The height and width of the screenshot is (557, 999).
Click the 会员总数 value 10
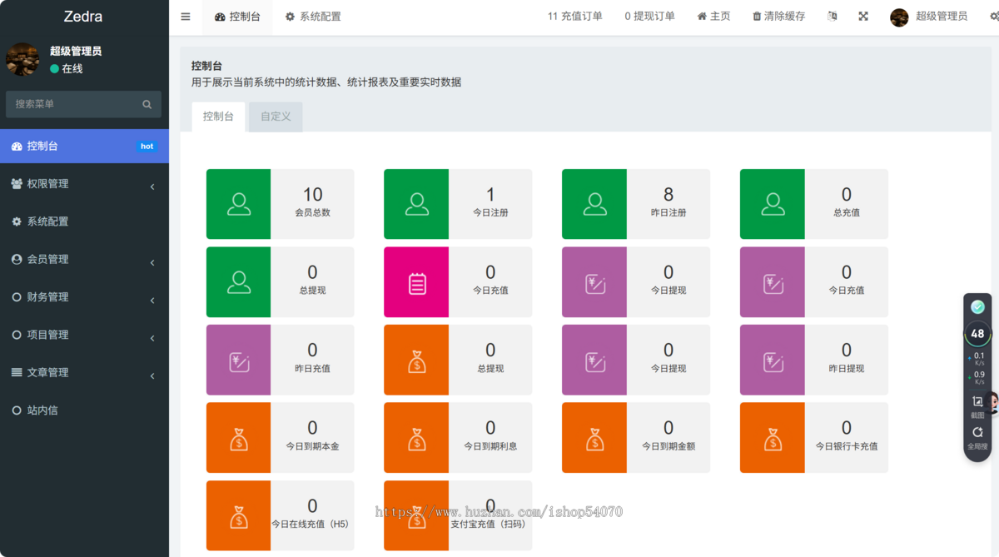tap(312, 195)
